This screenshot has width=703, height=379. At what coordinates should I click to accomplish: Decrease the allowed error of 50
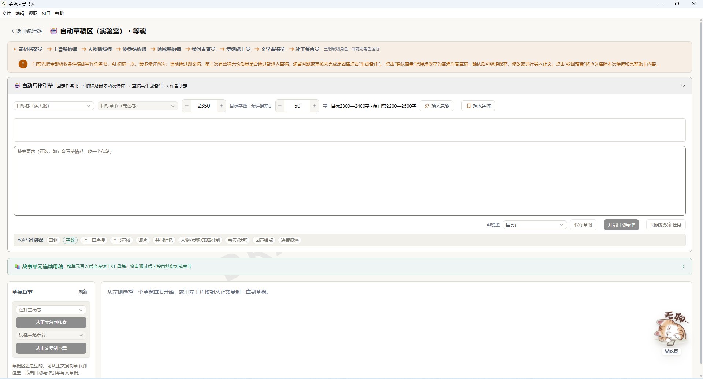click(x=280, y=106)
